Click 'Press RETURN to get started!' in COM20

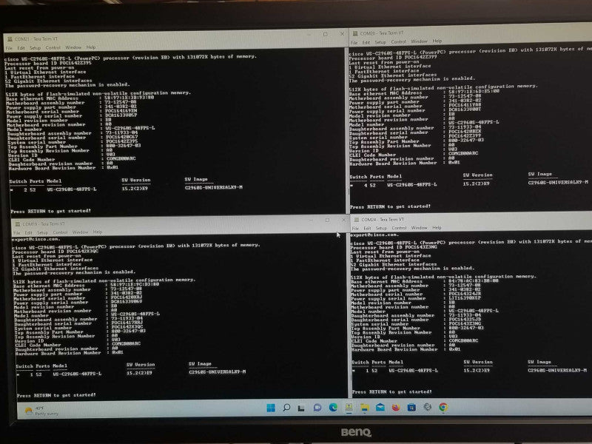point(390,206)
